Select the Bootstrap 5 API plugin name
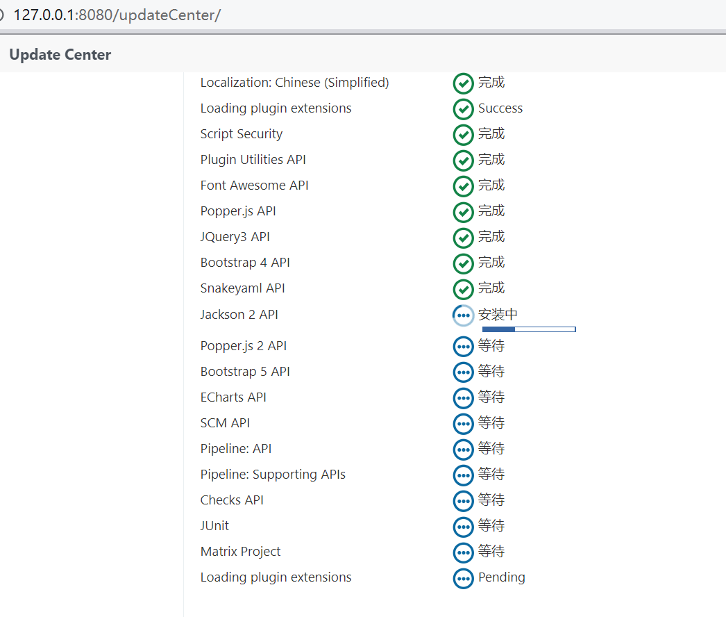This screenshot has width=726, height=617. click(245, 372)
